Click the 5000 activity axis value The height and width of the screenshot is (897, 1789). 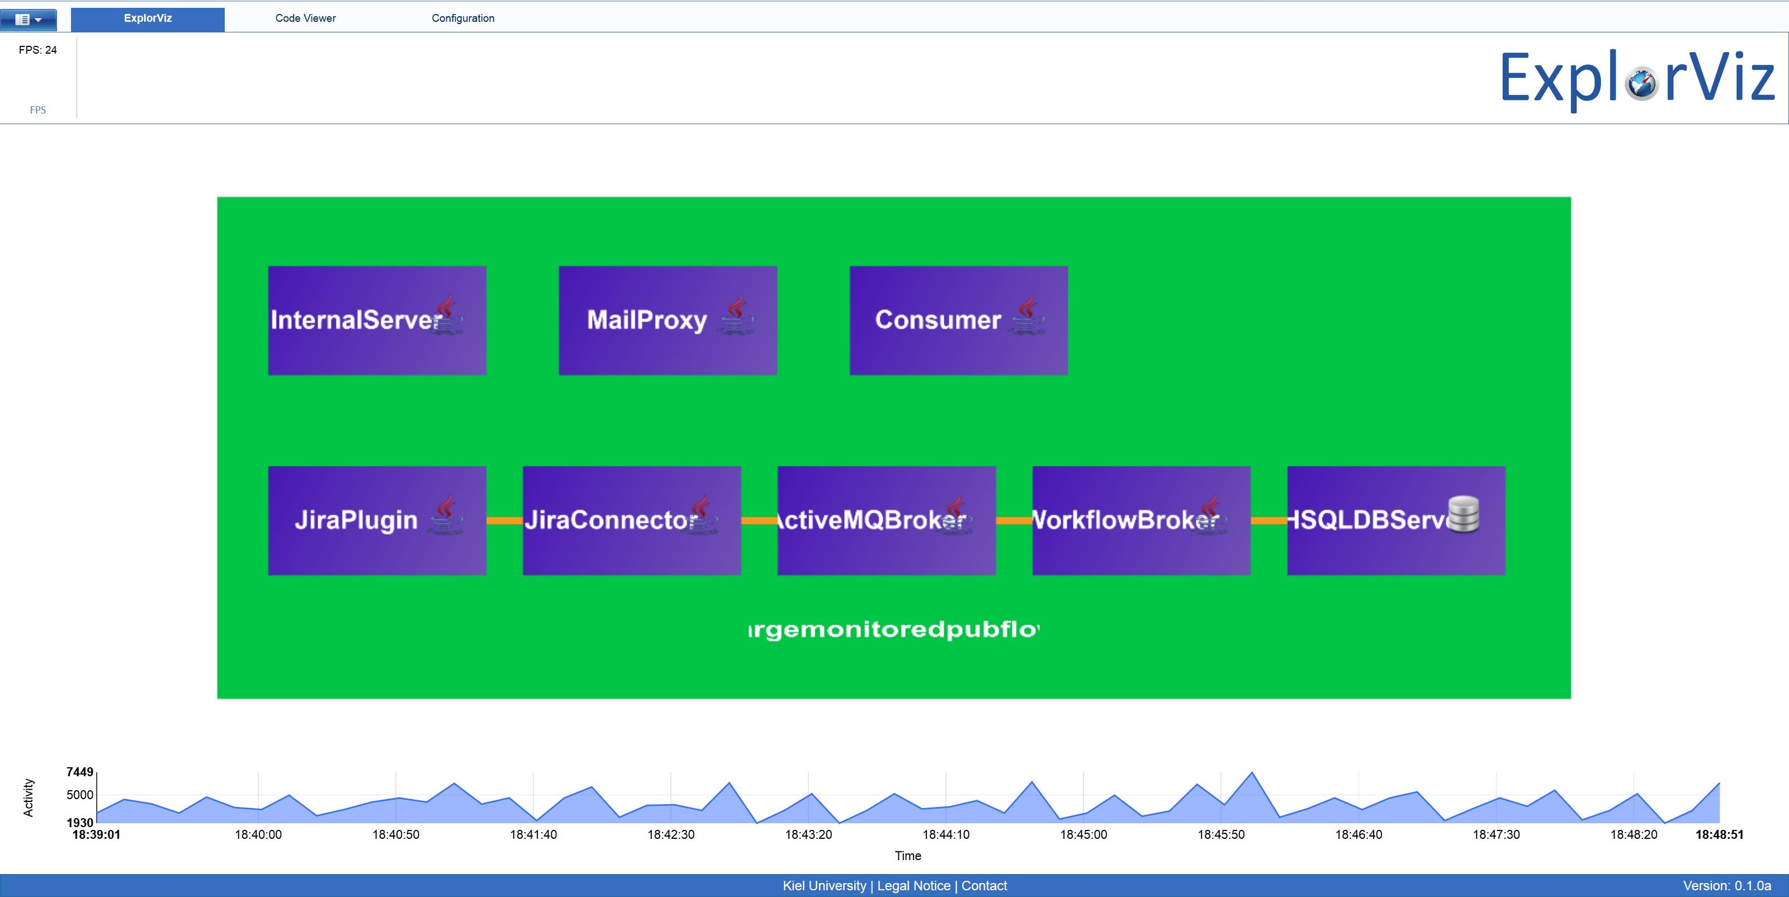tap(80, 795)
